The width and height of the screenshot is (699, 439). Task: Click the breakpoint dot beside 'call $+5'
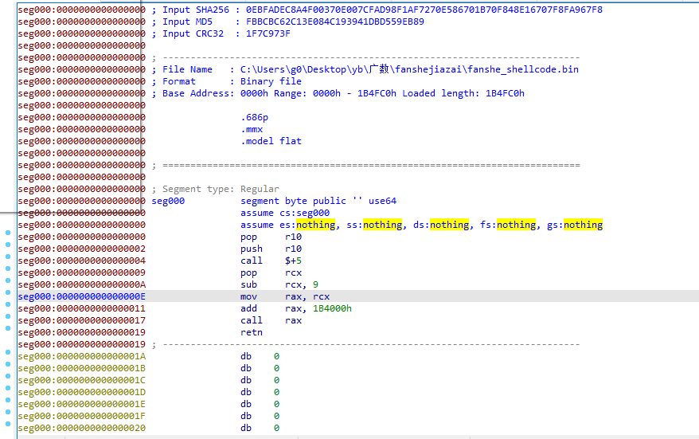pyautogui.click(x=8, y=257)
